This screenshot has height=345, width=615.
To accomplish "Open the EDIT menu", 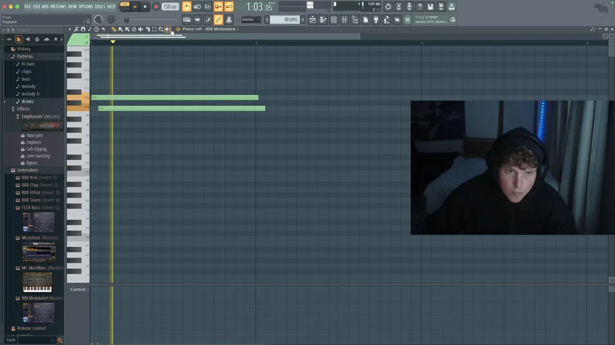I will click(x=37, y=7).
